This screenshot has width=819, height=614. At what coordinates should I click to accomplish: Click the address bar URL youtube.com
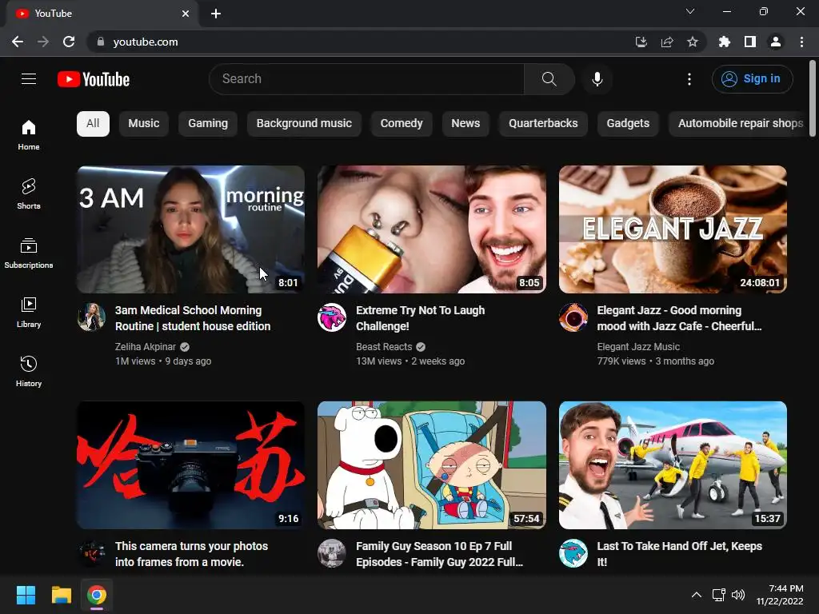pos(146,42)
